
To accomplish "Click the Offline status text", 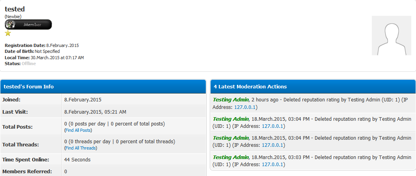I will pos(28,64).
